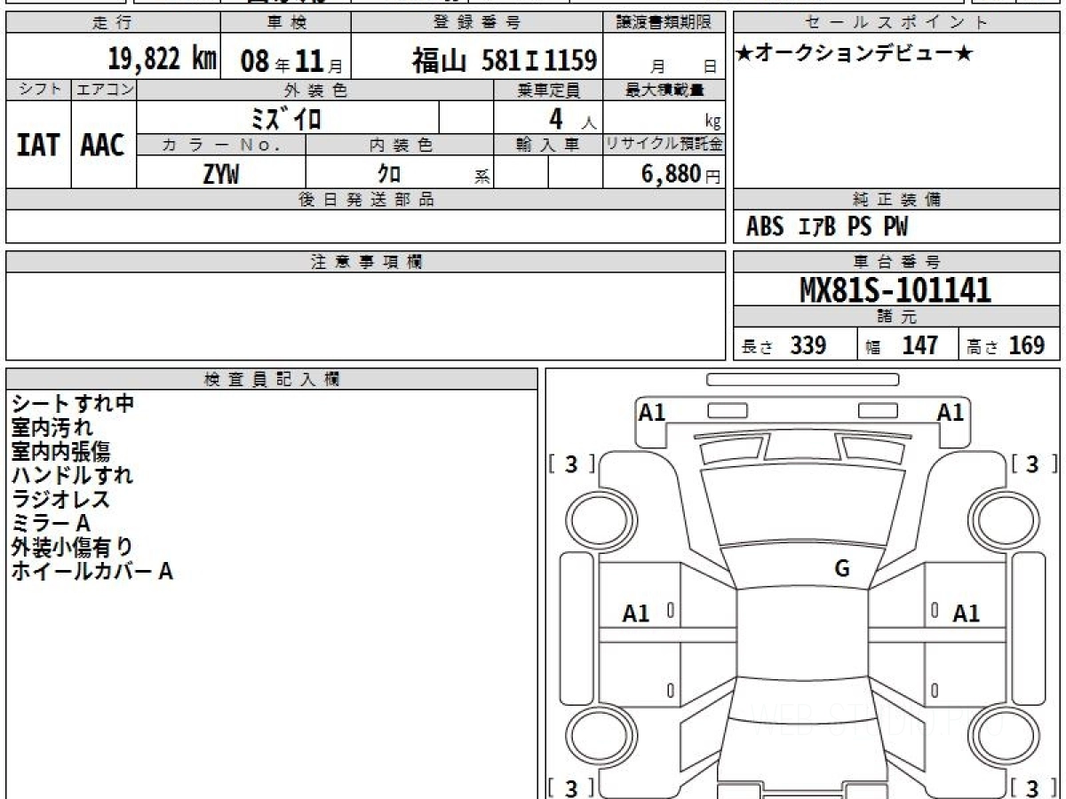Click the lower-left tire rating [3]
The width and height of the screenshot is (1066, 799).
tap(572, 787)
